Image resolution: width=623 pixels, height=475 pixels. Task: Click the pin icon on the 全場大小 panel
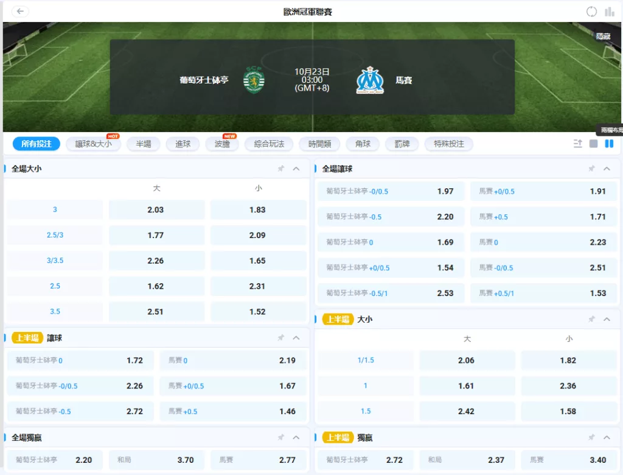coord(279,169)
